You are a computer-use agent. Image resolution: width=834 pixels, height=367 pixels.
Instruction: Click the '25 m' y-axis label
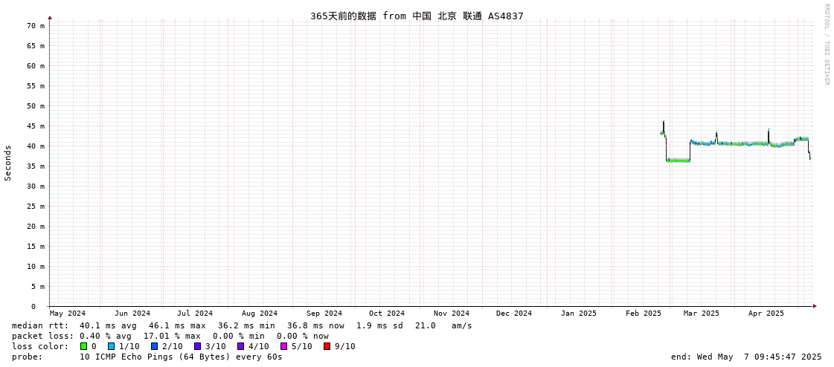click(x=36, y=206)
